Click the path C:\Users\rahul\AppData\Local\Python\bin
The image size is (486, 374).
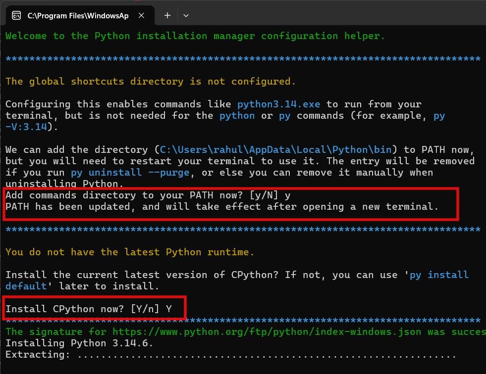pos(276,149)
